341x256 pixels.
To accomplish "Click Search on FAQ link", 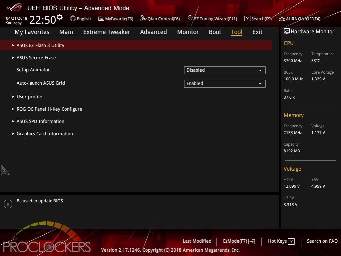I will pyautogui.click(x=322, y=241).
